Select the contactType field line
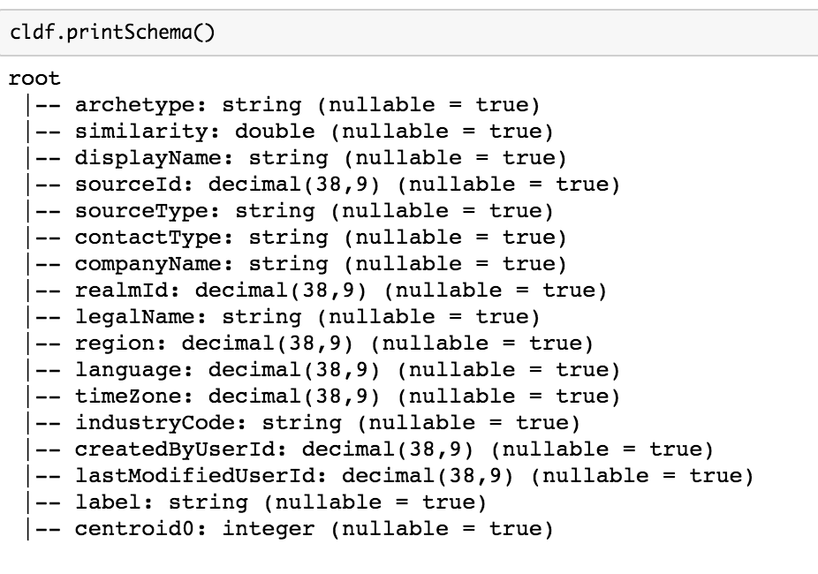This screenshot has height=574, width=818. point(319,238)
